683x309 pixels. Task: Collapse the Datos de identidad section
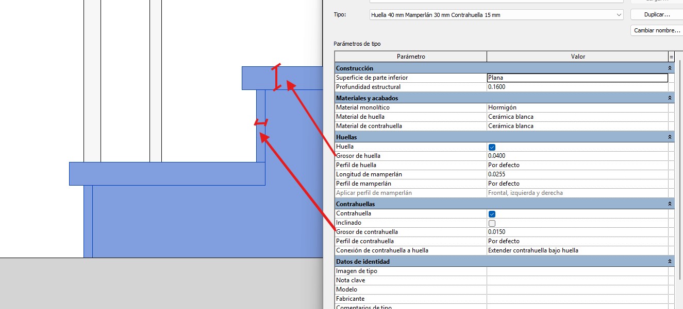pos(670,262)
